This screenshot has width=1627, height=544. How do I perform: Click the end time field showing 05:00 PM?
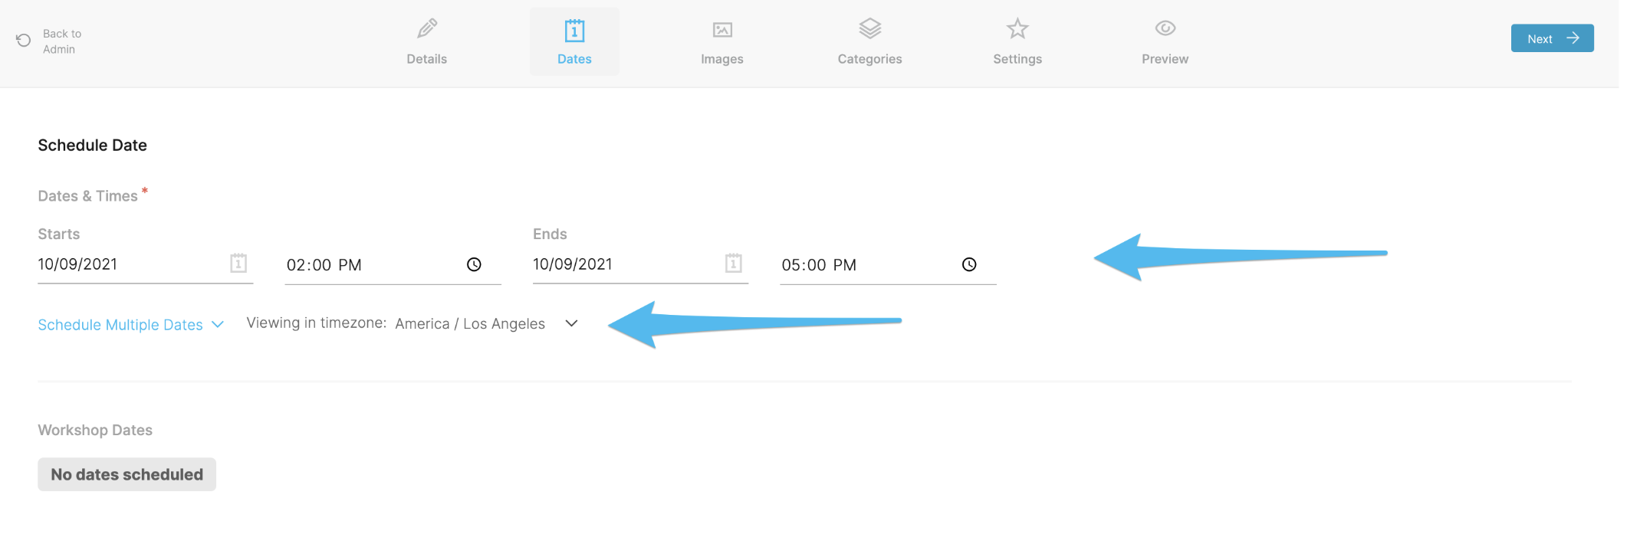(x=888, y=265)
